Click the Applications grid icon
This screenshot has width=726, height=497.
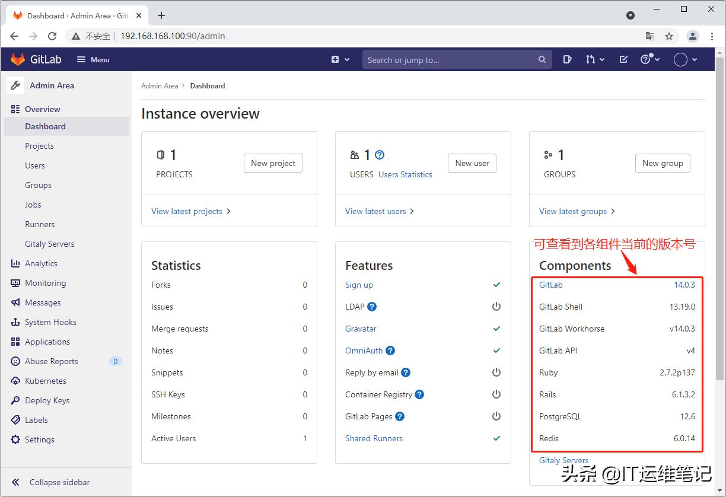[x=15, y=342]
